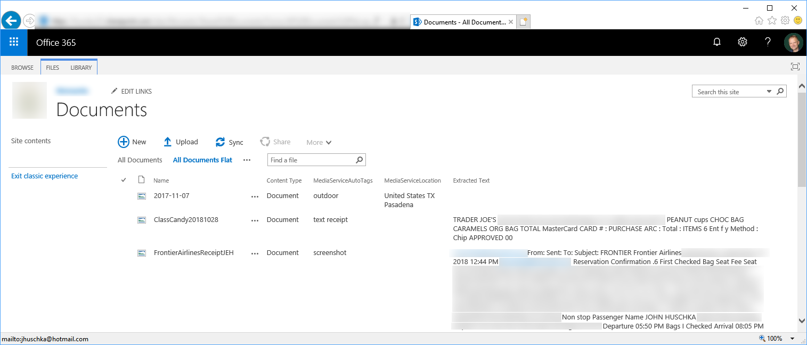Image resolution: width=807 pixels, height=345 pixels.
Task: Click the browser back arrow button
Action: (11, 21)
